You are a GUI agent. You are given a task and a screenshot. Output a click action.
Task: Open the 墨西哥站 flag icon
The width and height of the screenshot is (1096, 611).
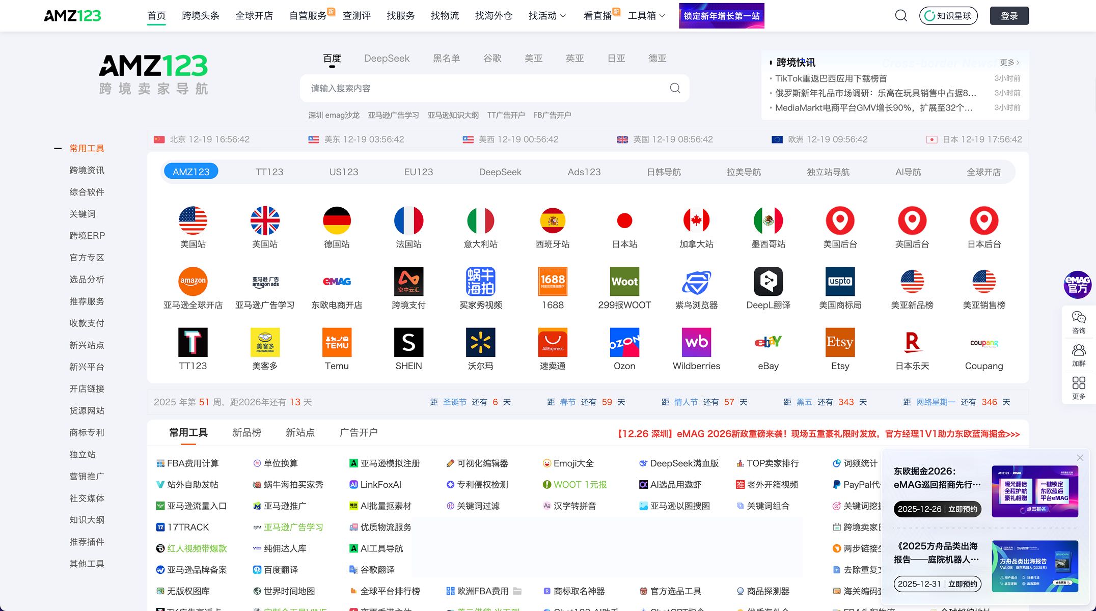pos(768,220)
